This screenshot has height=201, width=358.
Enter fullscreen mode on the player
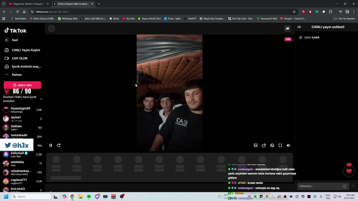280,145
